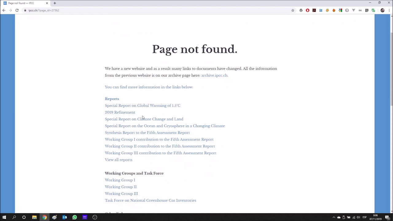Click the battery status tray icon
The height and width of the screenshot is (221, 393).
pos(348,218)
